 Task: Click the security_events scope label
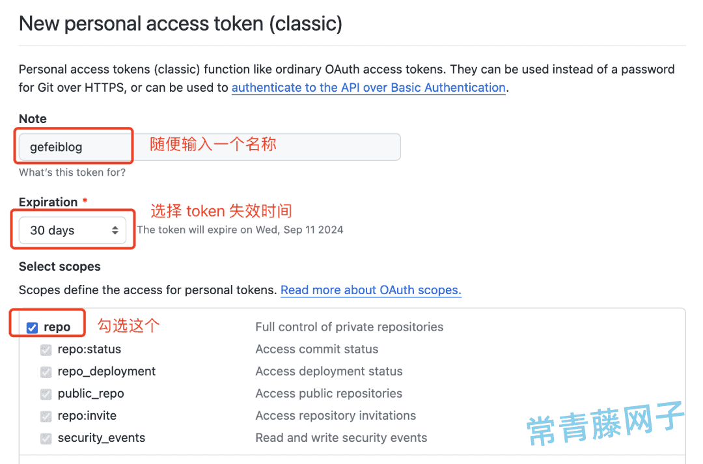click(x=102, y=437)
